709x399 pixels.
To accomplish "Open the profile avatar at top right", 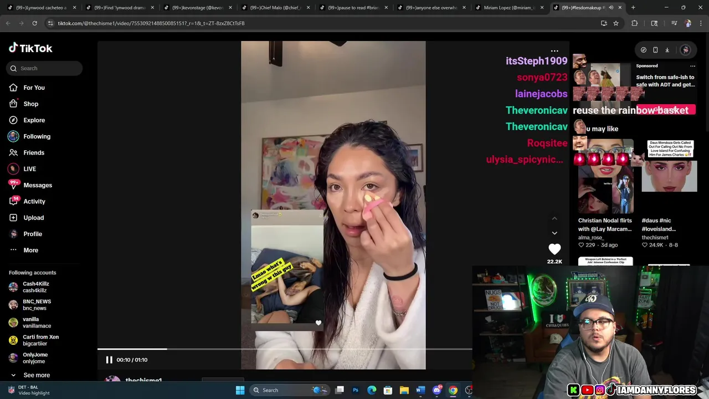I will pos(686,50).
